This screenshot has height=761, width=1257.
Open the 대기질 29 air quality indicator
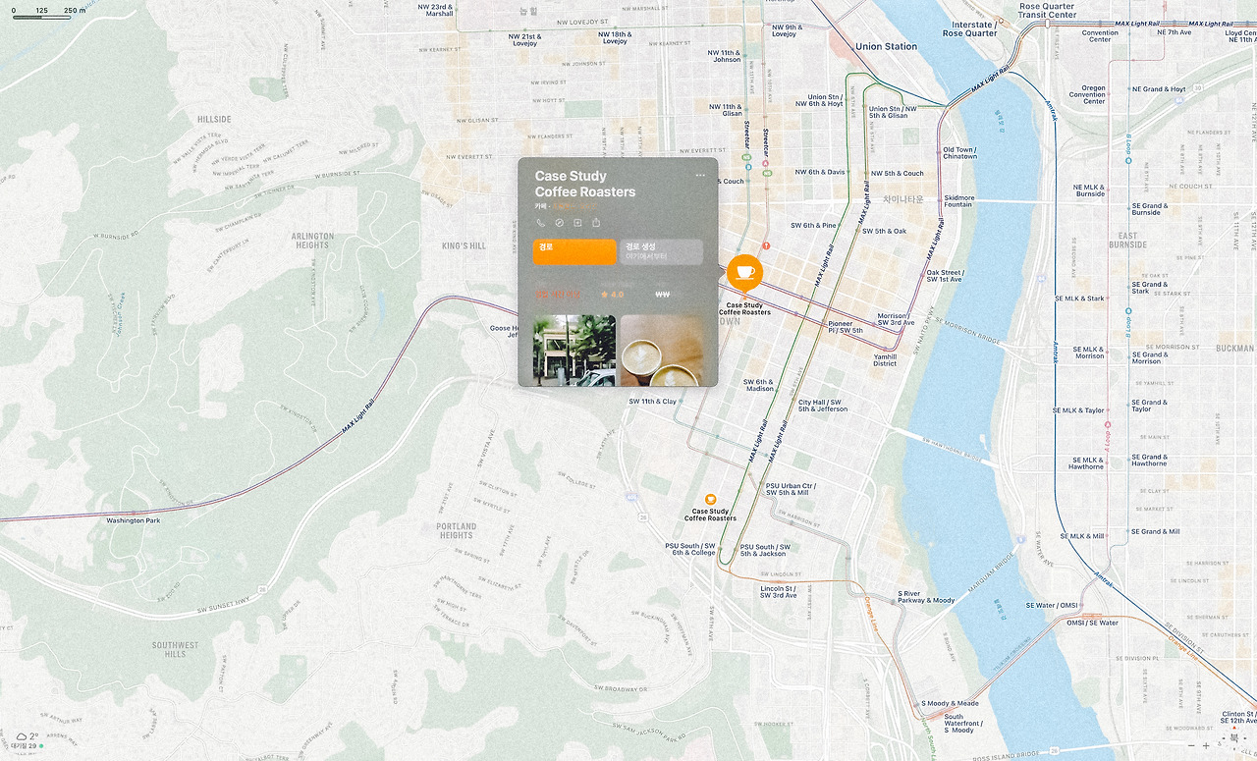pyautogui.click(x=27, y=746)
